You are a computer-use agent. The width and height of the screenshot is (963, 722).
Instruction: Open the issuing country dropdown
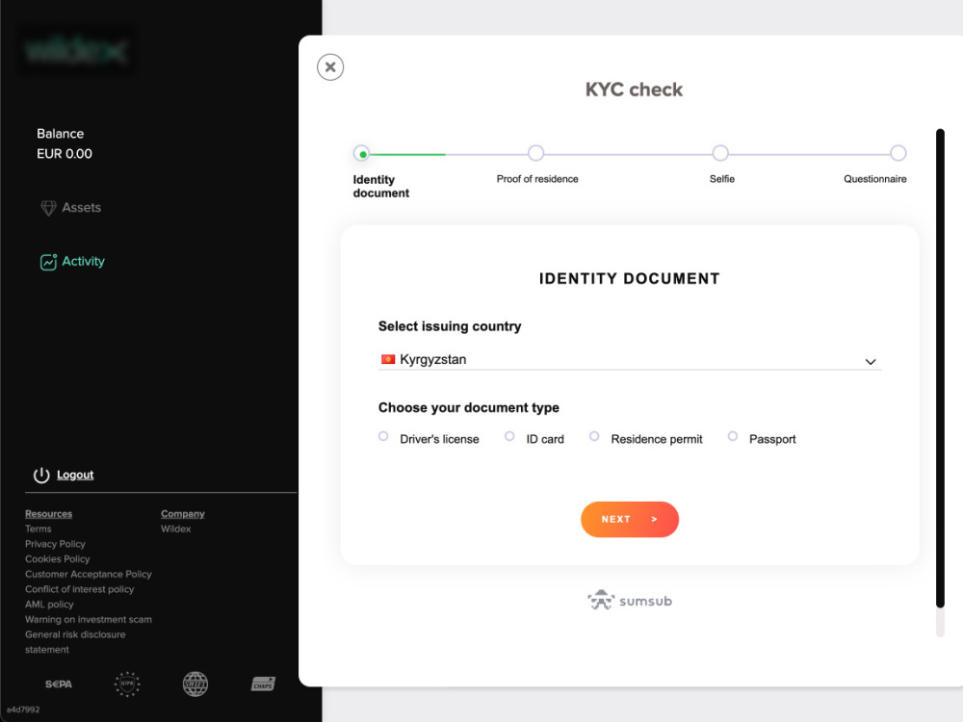point(630,360)
